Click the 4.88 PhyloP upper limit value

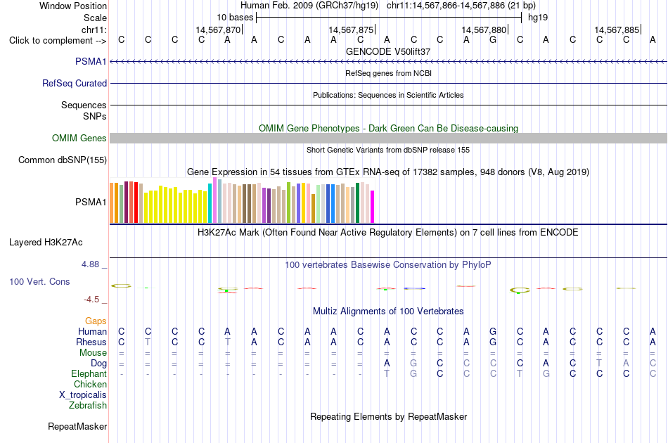pos(90,264)
